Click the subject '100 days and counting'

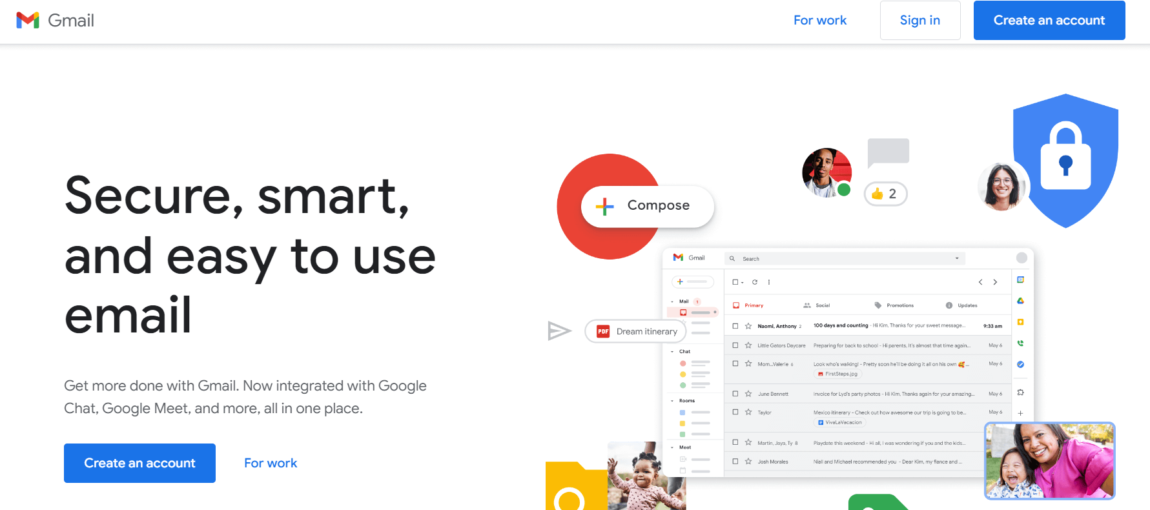tap(841, 325)
